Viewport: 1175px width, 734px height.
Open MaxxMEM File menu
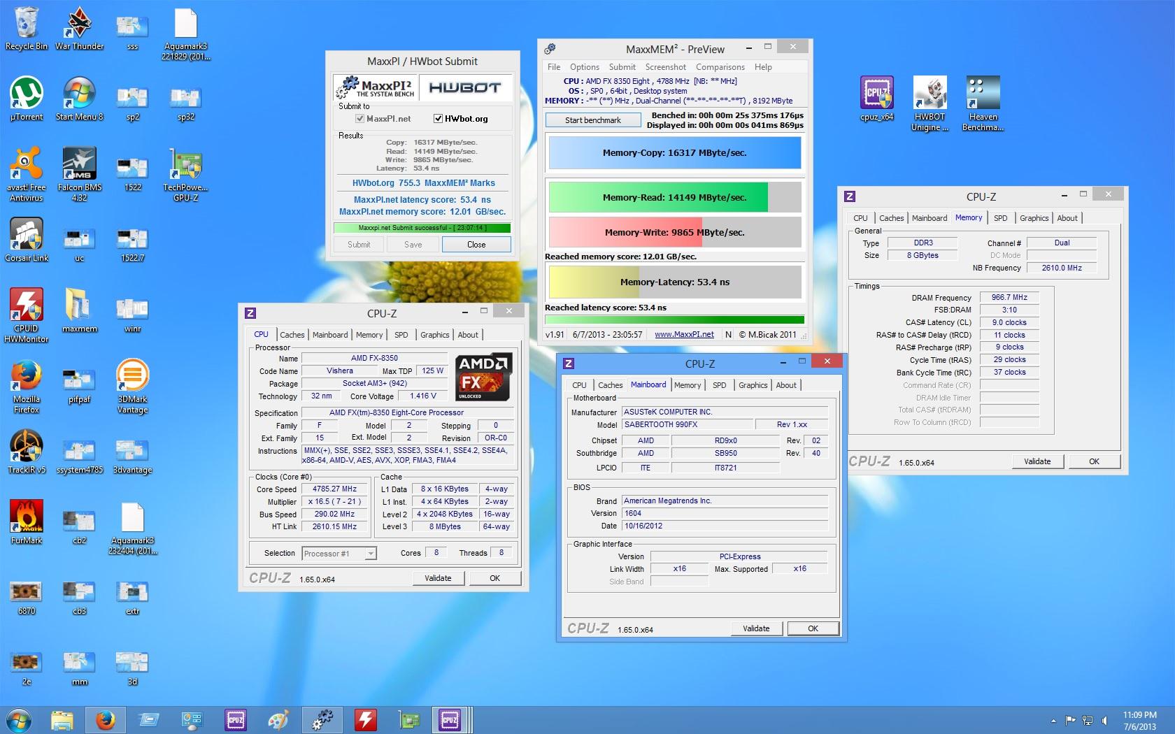click(554, 67)
